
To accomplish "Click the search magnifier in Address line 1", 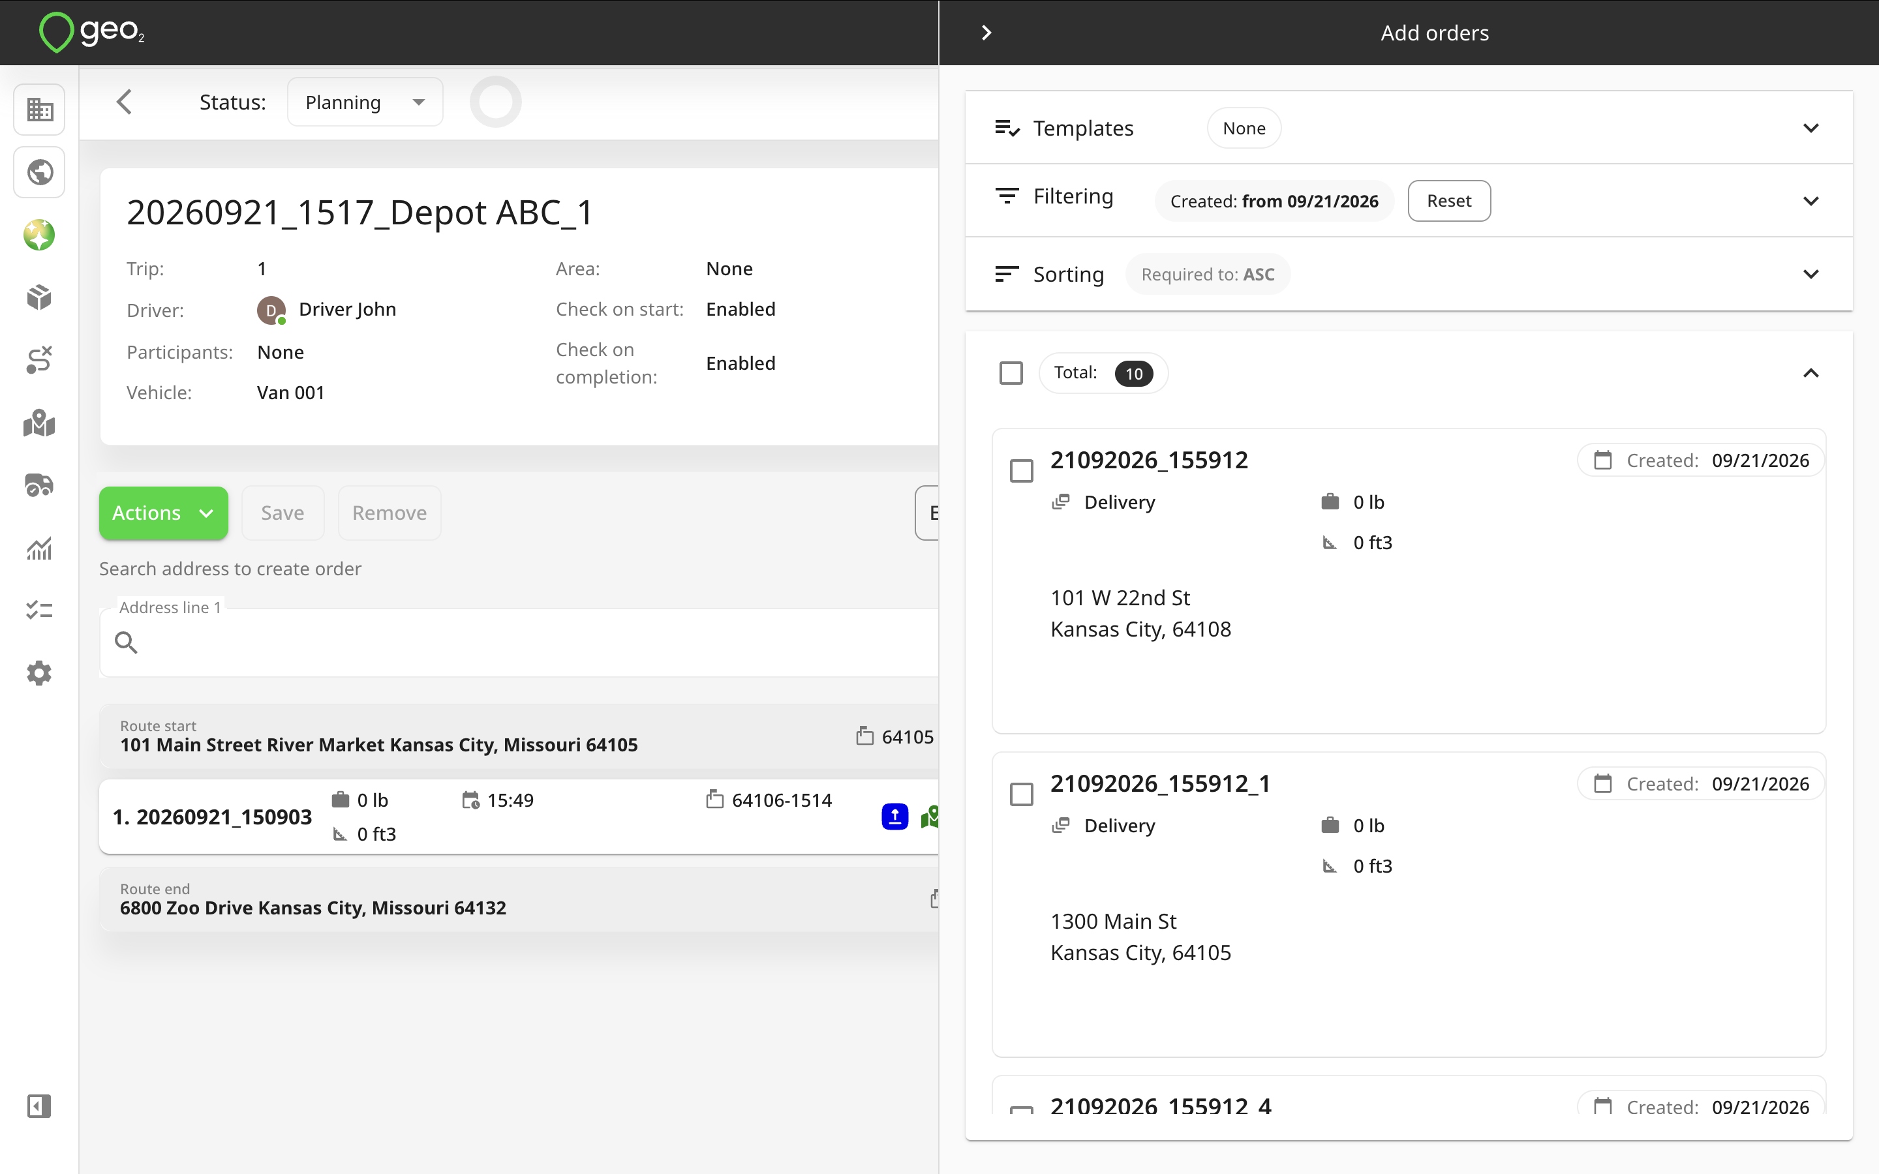I will pos(126,643).
